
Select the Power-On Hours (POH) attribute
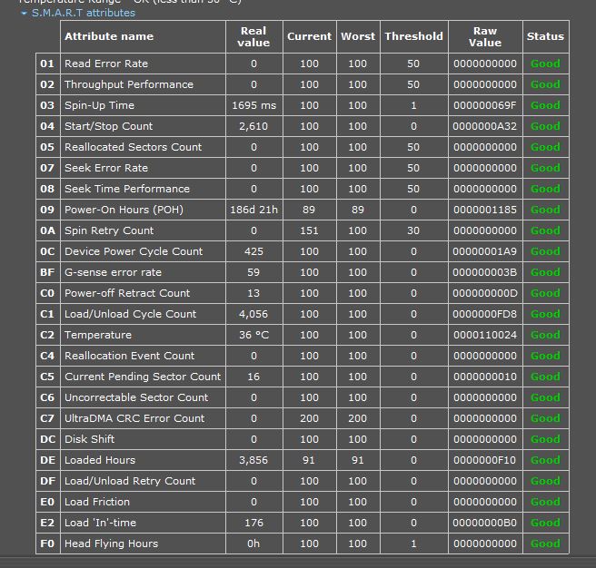tap(124, 210)
